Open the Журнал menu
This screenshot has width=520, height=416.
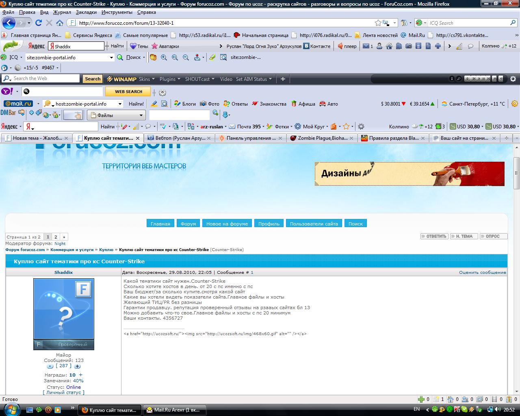62,12
